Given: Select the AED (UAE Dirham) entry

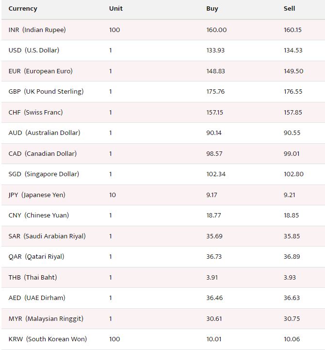Looking at the screenshot, I should (x=37, y=298).
